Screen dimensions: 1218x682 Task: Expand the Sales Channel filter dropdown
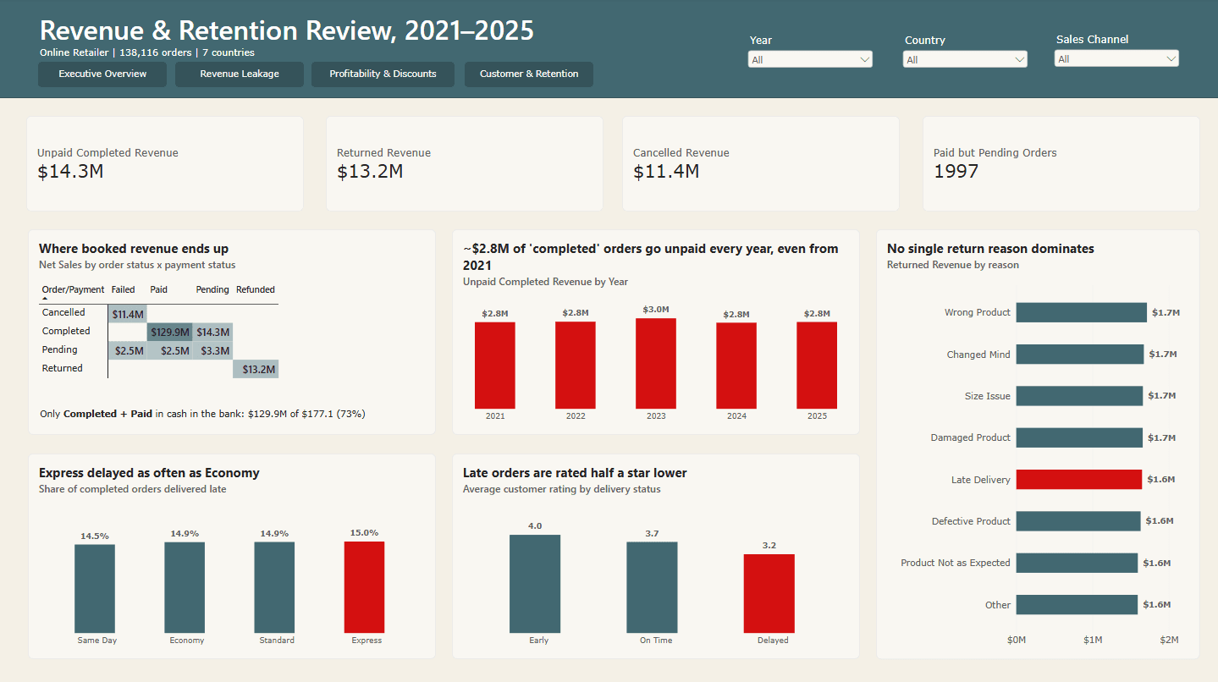click(x=1116, y=58)
